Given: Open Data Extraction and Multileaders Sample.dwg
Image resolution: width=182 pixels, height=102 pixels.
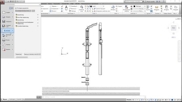Looking at the screenshot, I should pos(25,23).
